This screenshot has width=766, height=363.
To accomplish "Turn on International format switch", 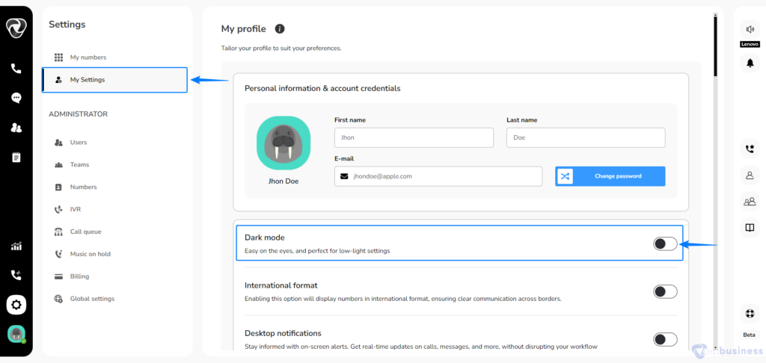I will coord(665,292).
